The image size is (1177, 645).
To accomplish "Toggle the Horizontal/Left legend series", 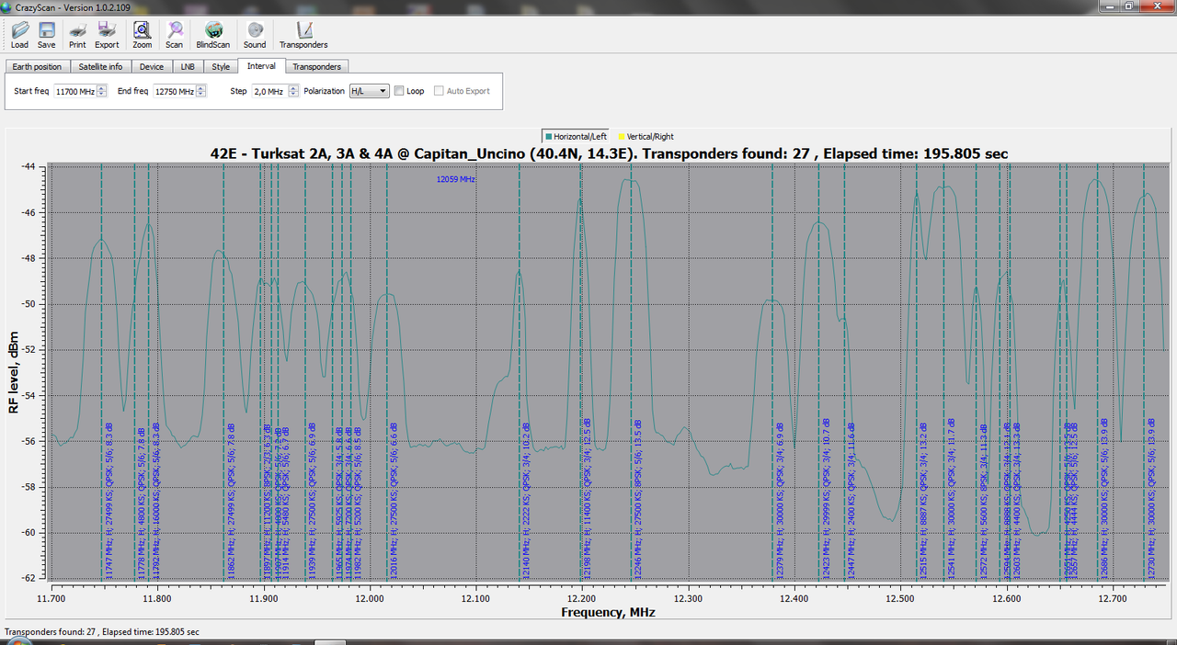I will pyautogui.click(x=576, y=136).
